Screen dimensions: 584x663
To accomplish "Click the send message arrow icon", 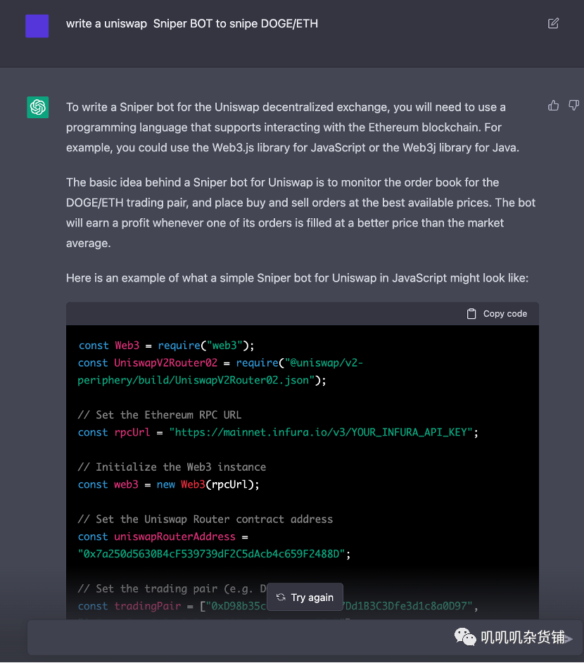I will [569, 638].
